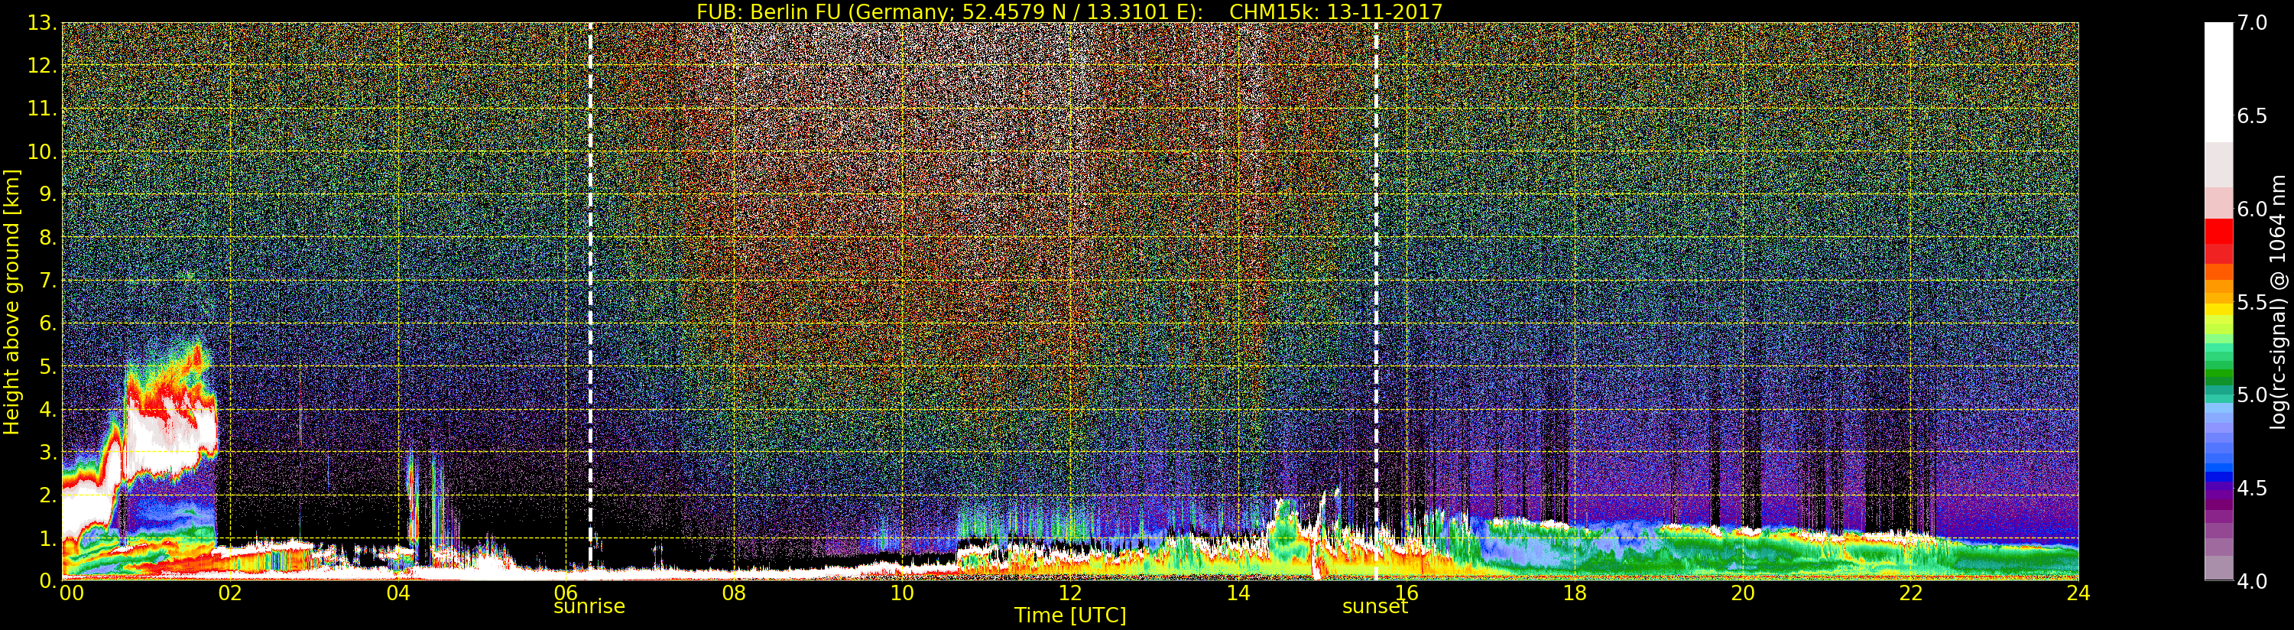Click the y-axis tick label '2.'
The height and width of the screenshot is (630, 2294).
[47, 495]
